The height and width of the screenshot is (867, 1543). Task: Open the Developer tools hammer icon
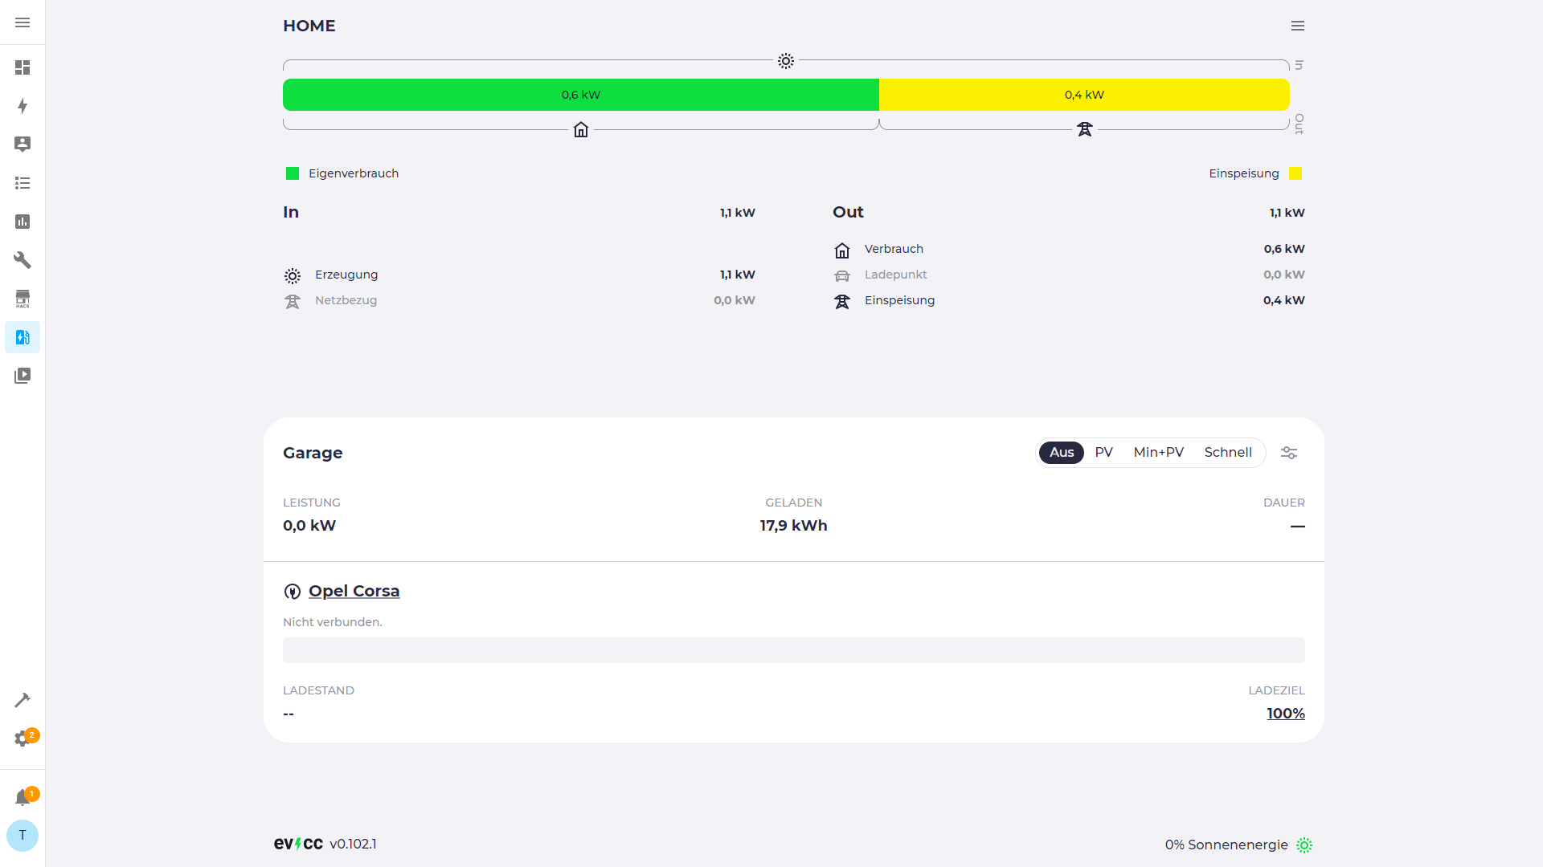point(23,700)
